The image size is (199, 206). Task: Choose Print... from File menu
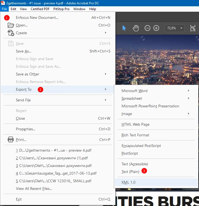(x=57, y=140)
